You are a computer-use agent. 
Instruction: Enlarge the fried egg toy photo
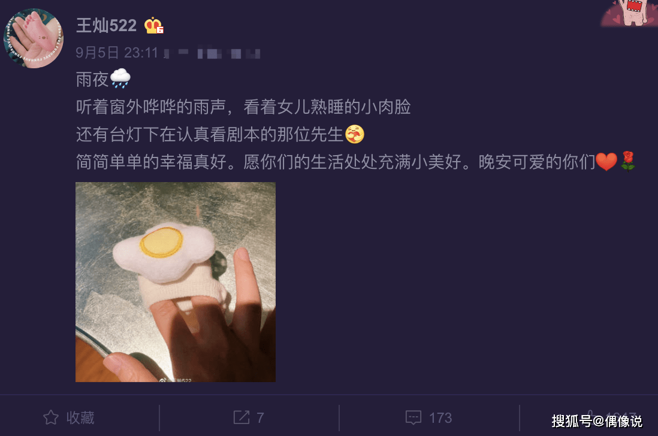pos(176,281)
